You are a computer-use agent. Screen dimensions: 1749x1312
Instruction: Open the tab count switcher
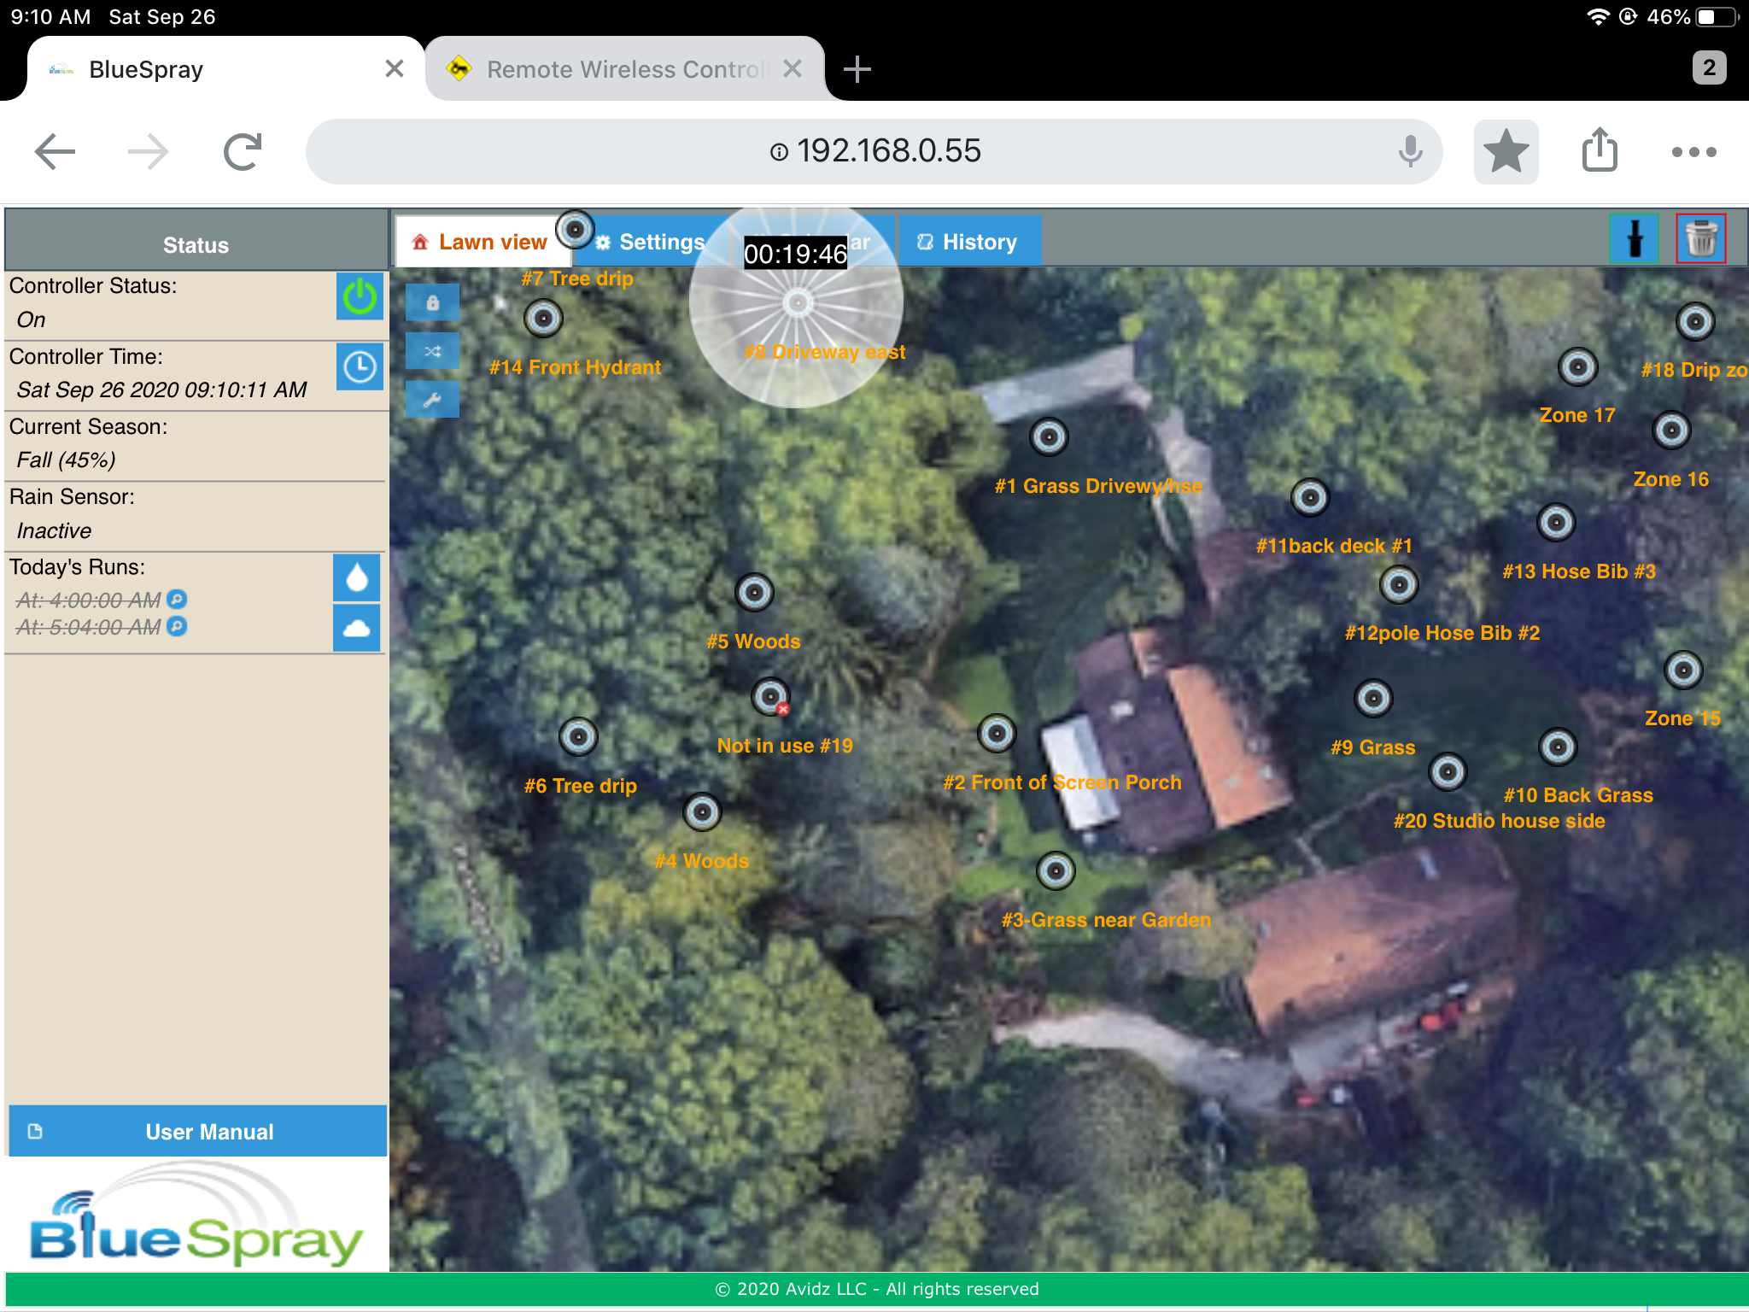coord(1709,67)
